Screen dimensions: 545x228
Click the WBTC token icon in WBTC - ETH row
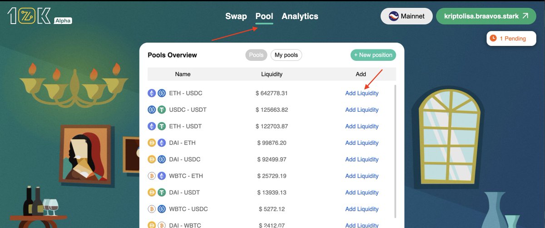point(152,176)
